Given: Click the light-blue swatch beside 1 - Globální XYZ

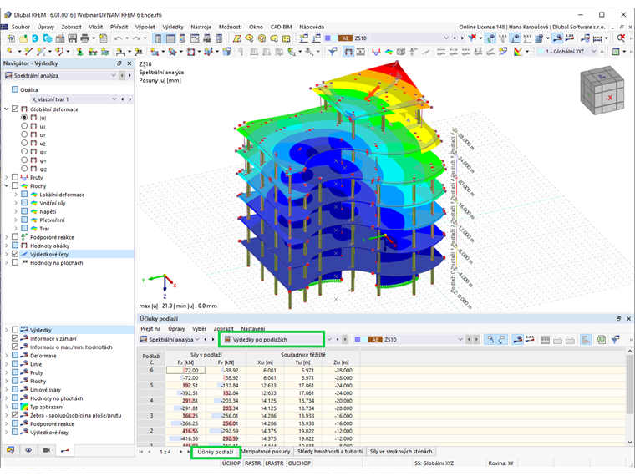Looking at the screenshot, I should pos(541,52).
